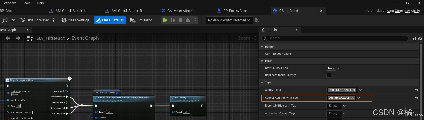
Task: Click the Async Task output pin
Action: click(x=66, y=91)
